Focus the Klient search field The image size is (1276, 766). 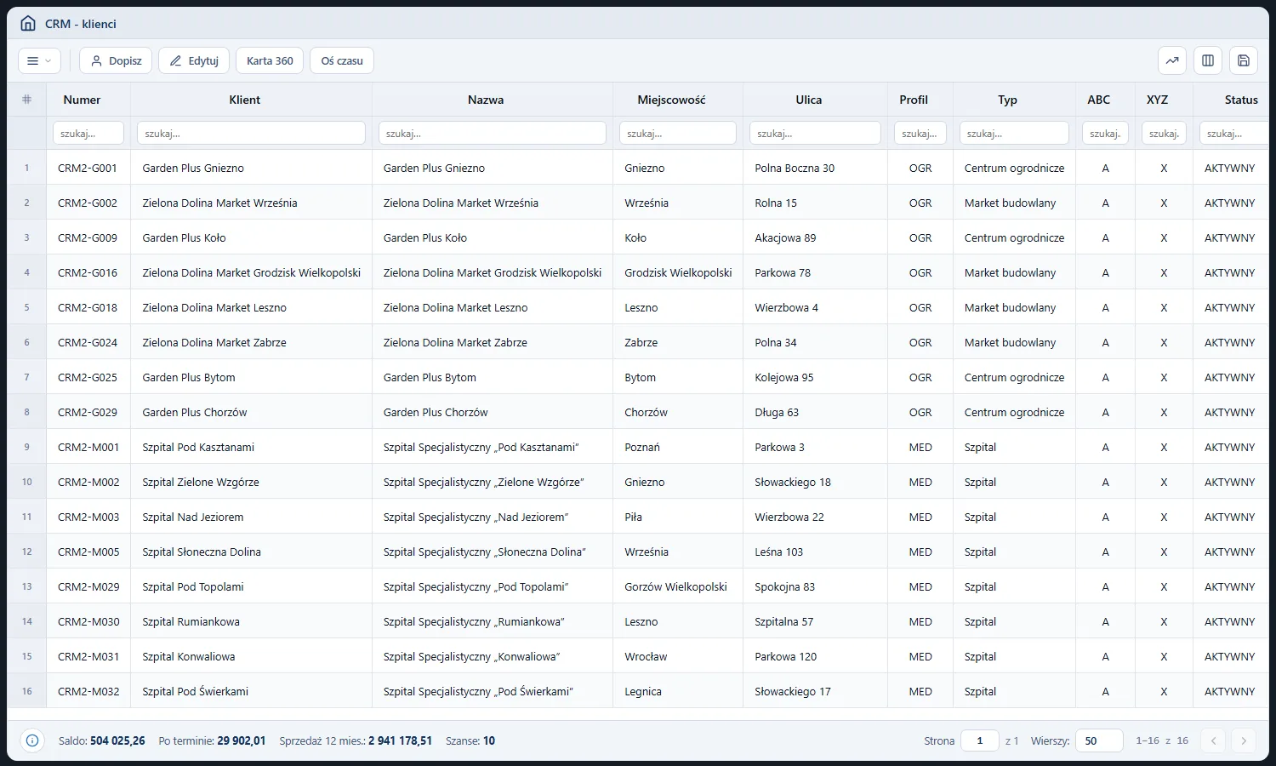(251, 134)
